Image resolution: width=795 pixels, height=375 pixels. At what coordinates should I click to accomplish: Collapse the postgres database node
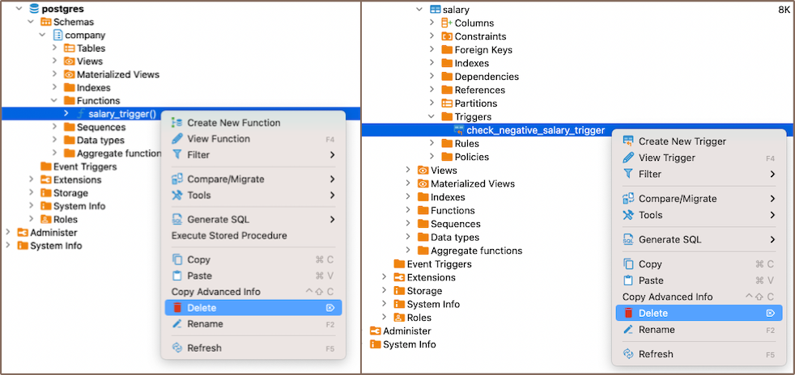[19, 8]
